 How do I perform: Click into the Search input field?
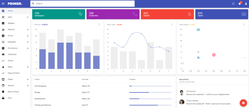82,3
